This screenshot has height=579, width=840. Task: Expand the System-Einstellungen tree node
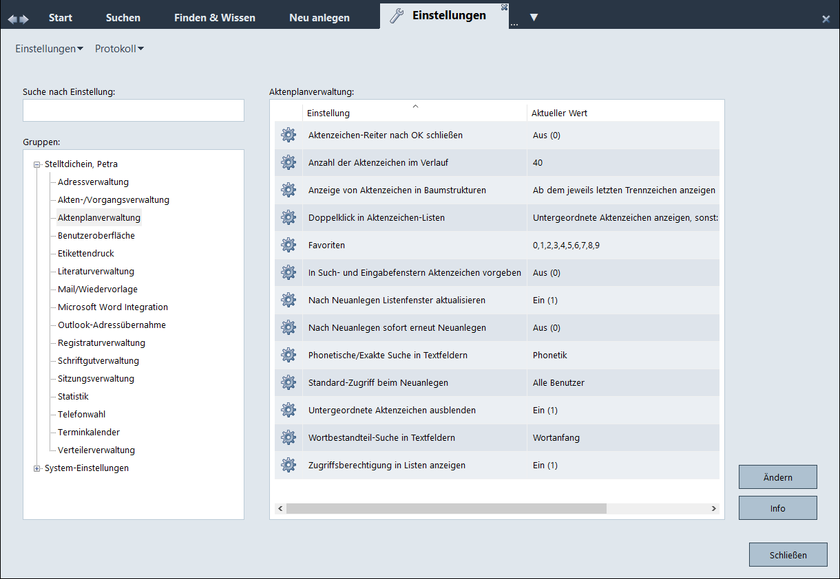click(37, 468)
